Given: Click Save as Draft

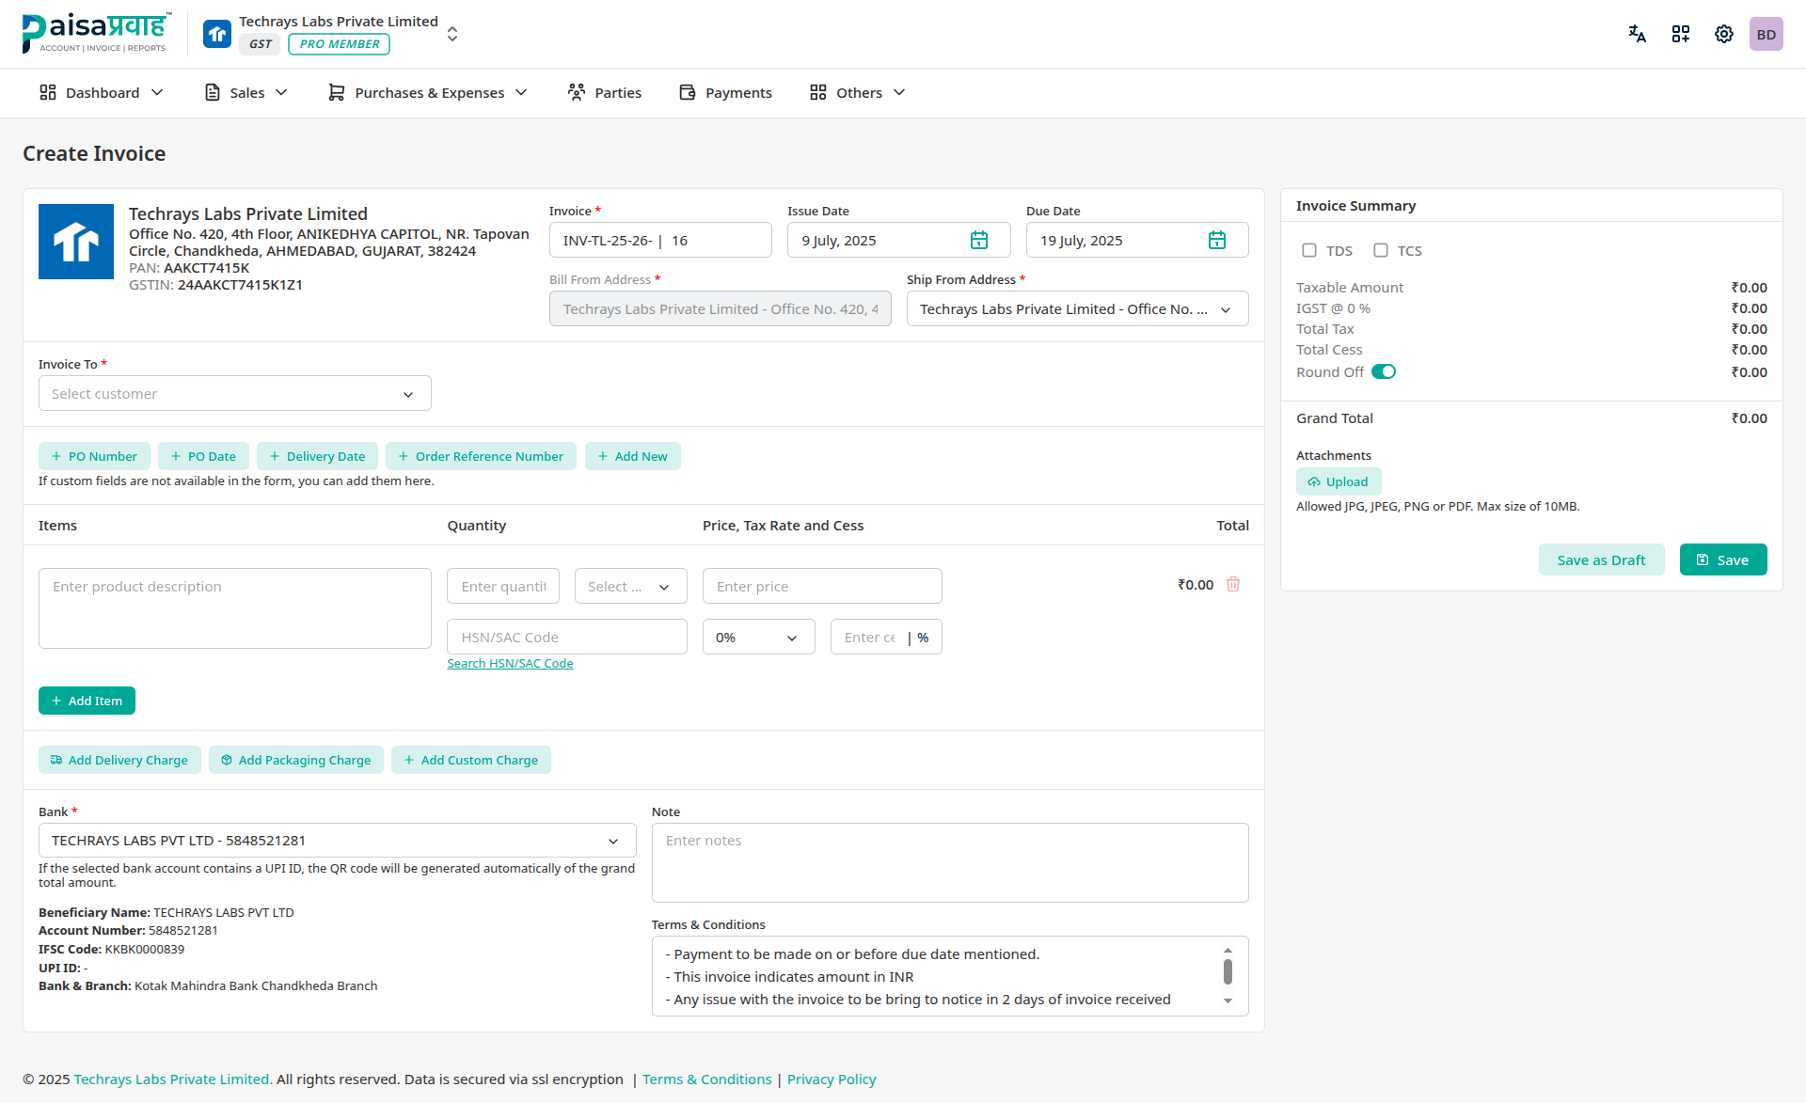Looking at the screenshot, I should pyautogui.click(x=1602, y=559).
